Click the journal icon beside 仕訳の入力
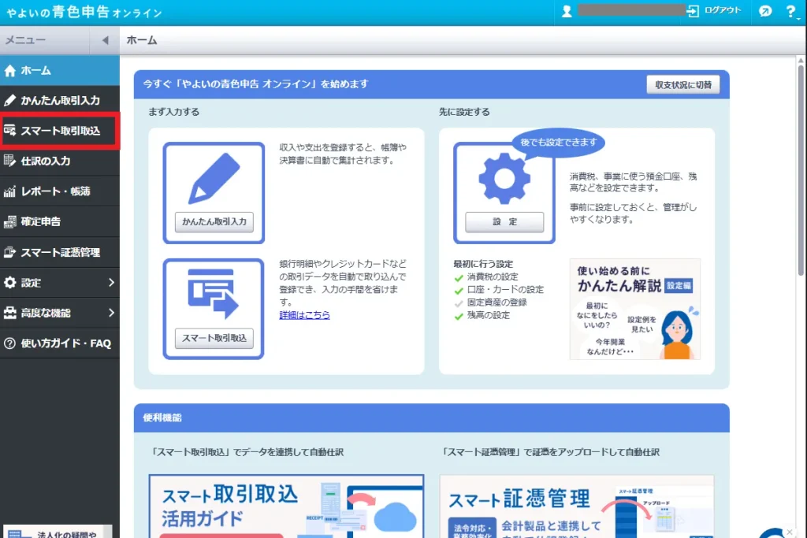 [9, 161]
